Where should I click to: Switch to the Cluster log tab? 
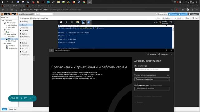[12, 109]
